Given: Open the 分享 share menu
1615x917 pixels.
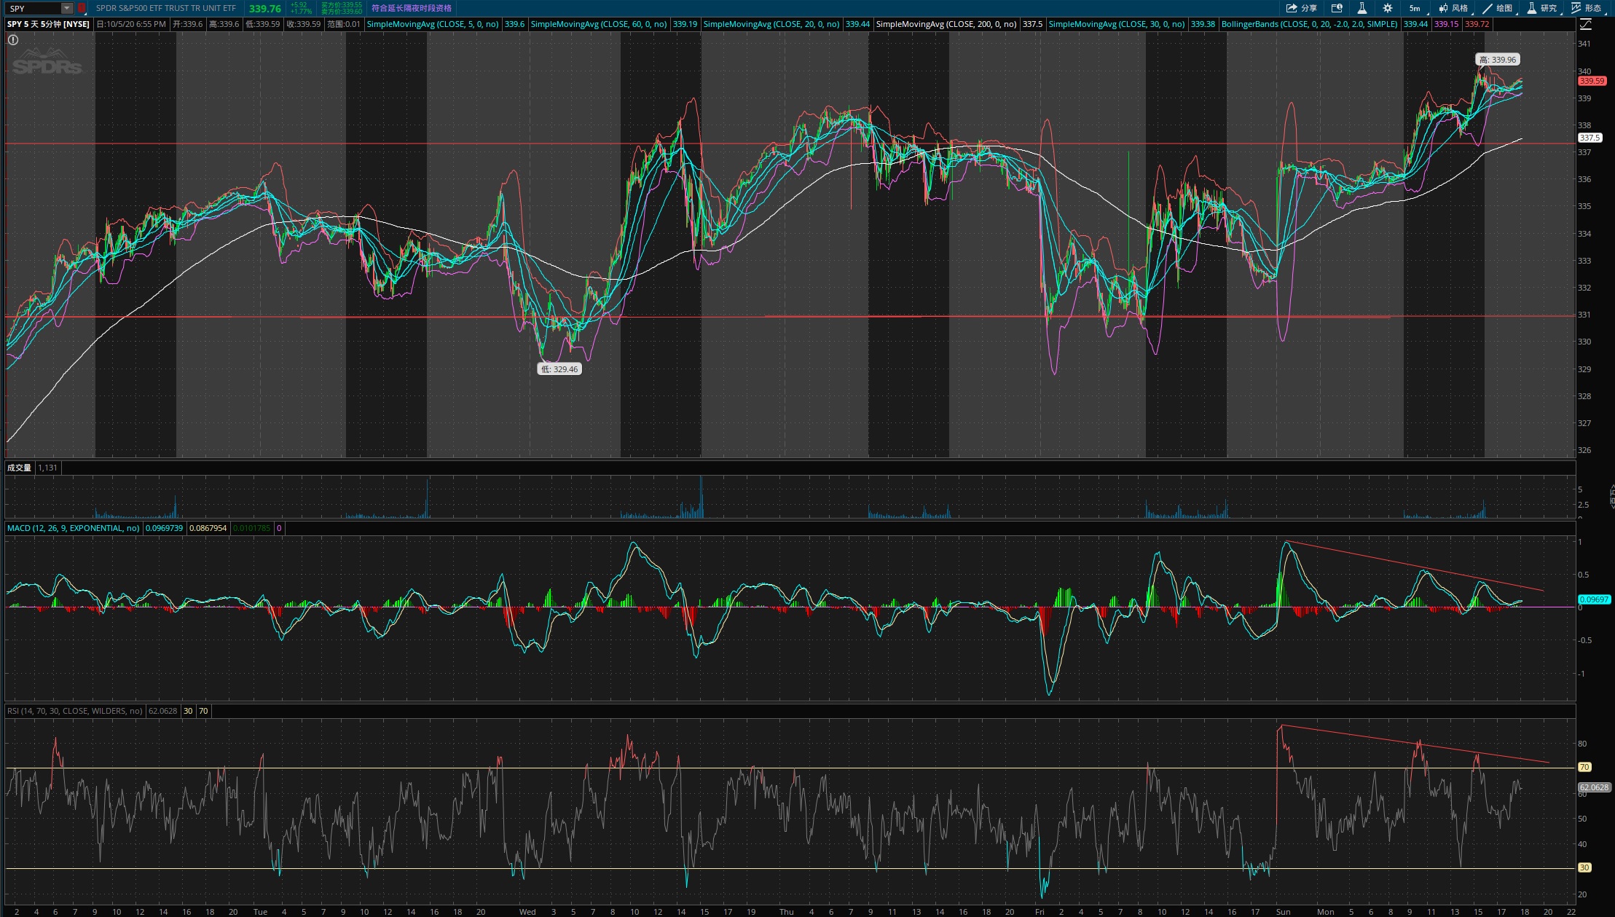Looking at the screenshot, I should click(x=1301, y=8).
